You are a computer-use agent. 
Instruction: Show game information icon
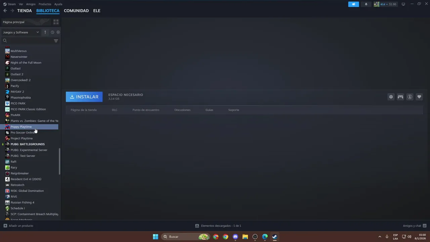click(410, 97)
